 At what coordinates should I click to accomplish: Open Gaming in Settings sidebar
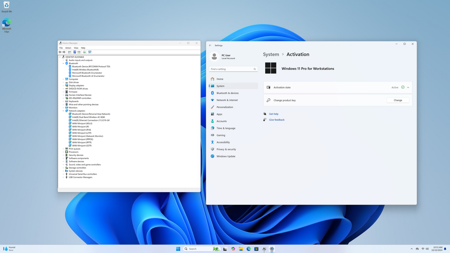pos(233,135)
